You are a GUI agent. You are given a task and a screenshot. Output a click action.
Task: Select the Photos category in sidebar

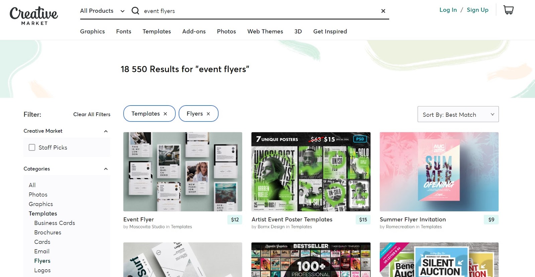coord(38,194)
